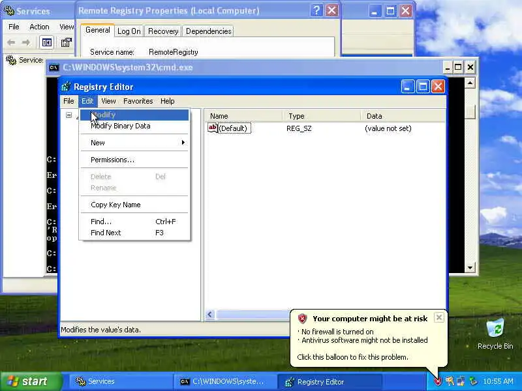Select Modify in the Edit menu
Screen dimensions: 522x391
click(x=134, y=115)
